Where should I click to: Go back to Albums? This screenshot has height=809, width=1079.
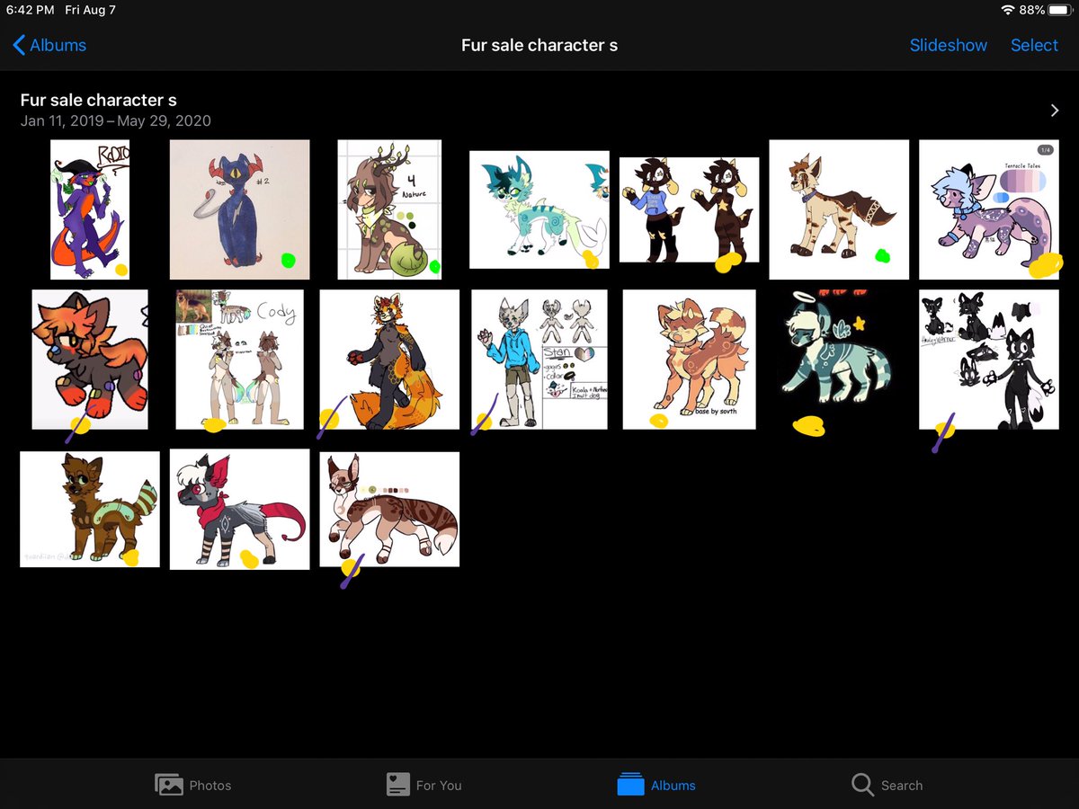point(49,45)
